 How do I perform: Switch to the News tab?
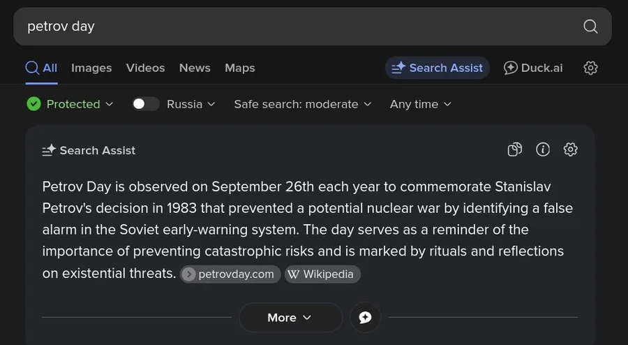(195, 68)
